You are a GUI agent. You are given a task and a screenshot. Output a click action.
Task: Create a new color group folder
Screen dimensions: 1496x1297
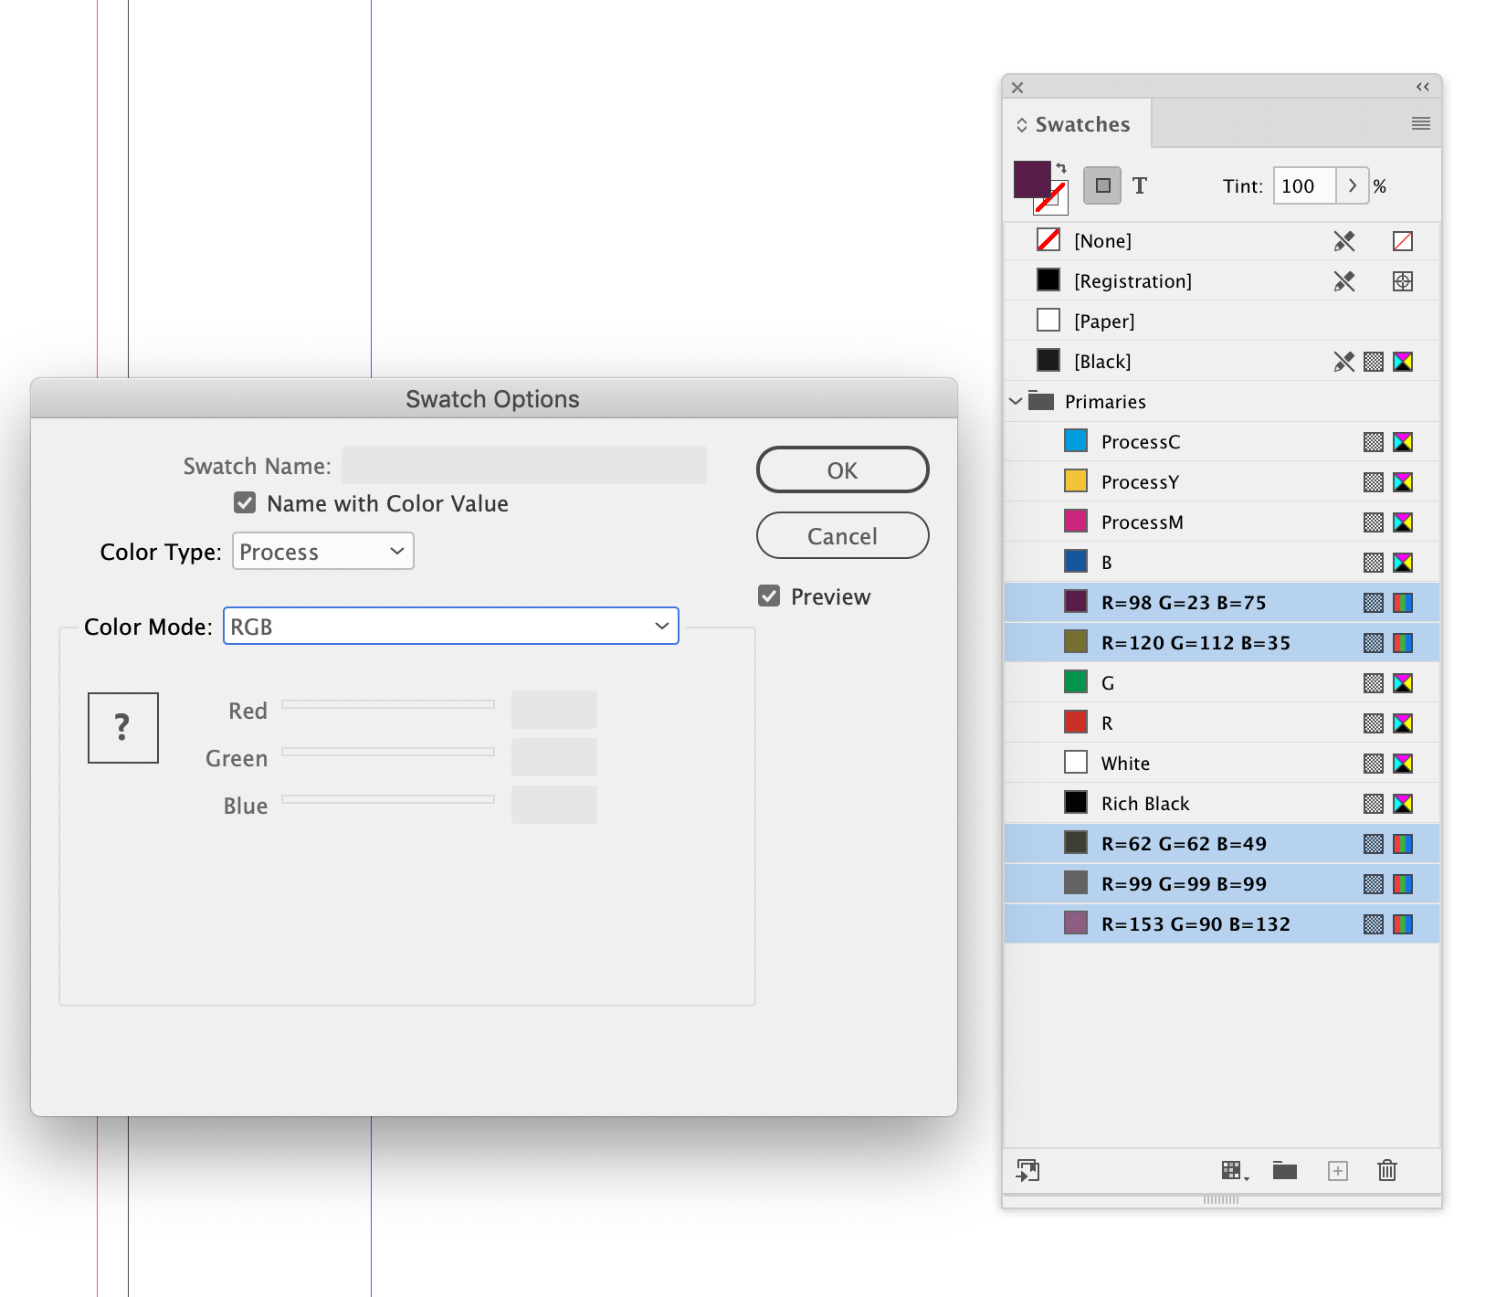[x=1283, y=1170]
